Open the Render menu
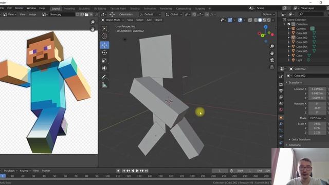Image resolution: width=329 pixels, height=185 pixels. [x=19, y=8]
